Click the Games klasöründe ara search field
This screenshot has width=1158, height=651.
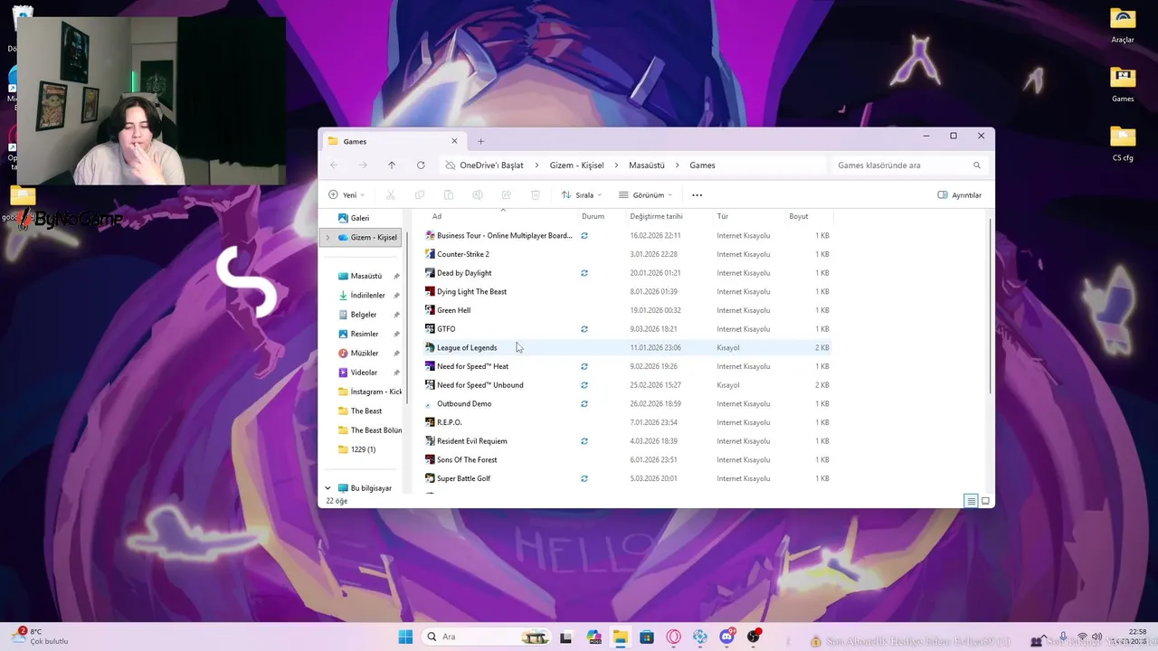[907, 165]
